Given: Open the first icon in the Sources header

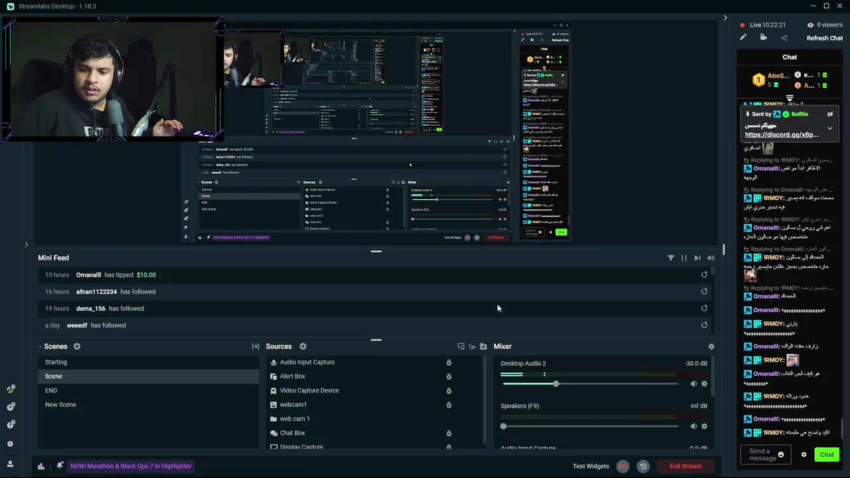Looking at the screenshot, I should (x=461, y=347).
